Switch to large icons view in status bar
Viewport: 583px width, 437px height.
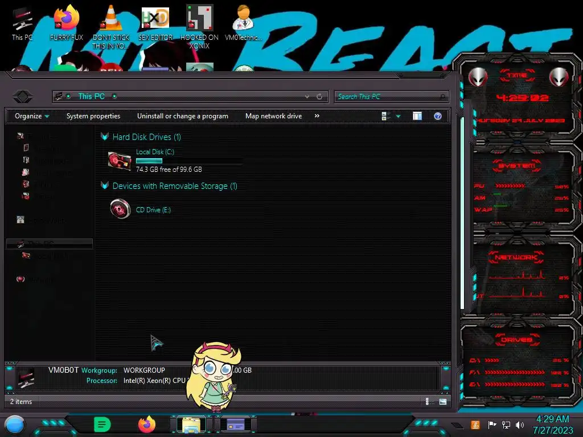[443, 401]
